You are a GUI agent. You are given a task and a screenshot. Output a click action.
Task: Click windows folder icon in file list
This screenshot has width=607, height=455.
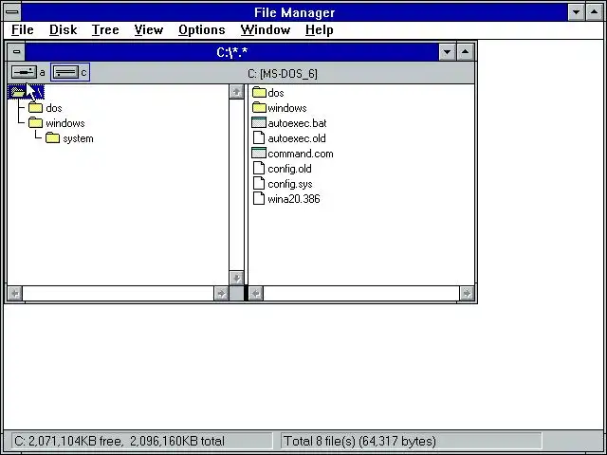click(x=259, y=107)
